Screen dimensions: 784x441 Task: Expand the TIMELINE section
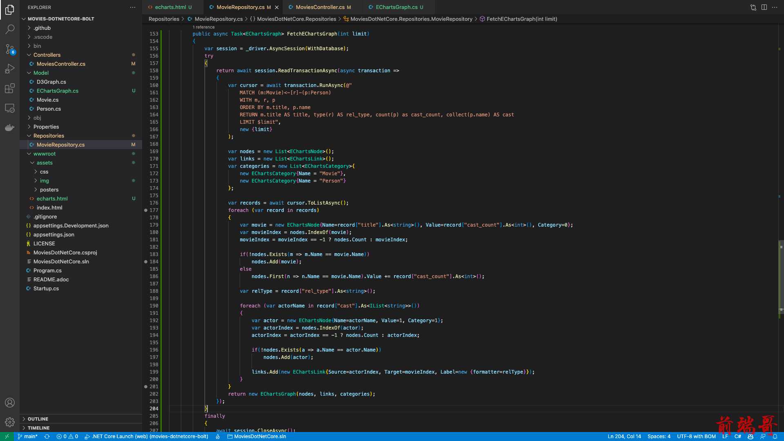click(81, 428)
